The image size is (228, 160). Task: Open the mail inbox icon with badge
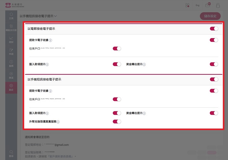(x=208, y=5)
